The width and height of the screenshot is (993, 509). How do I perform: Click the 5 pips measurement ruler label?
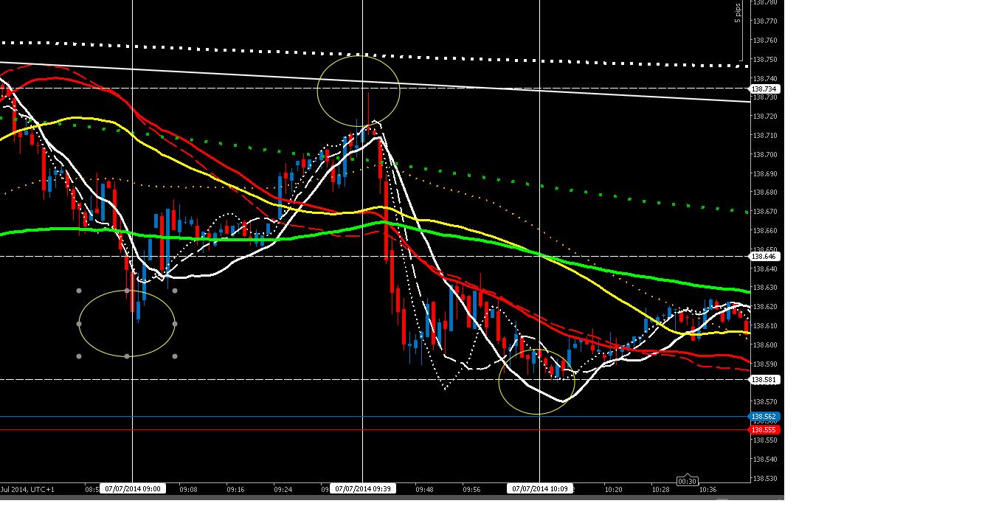[x=737, y=12]
